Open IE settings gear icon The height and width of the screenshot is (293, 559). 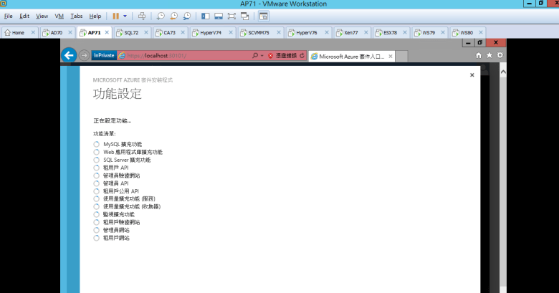tap(500, 55)
